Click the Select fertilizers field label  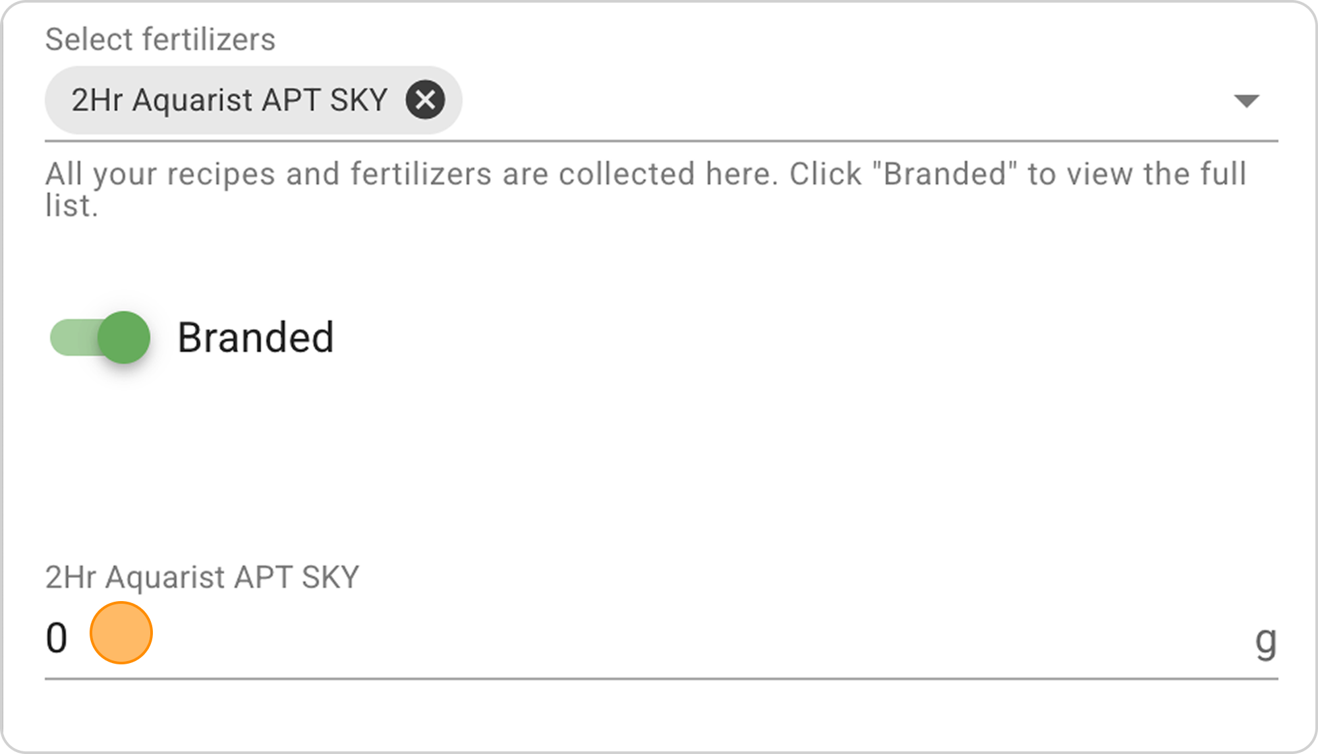point(160,40)
